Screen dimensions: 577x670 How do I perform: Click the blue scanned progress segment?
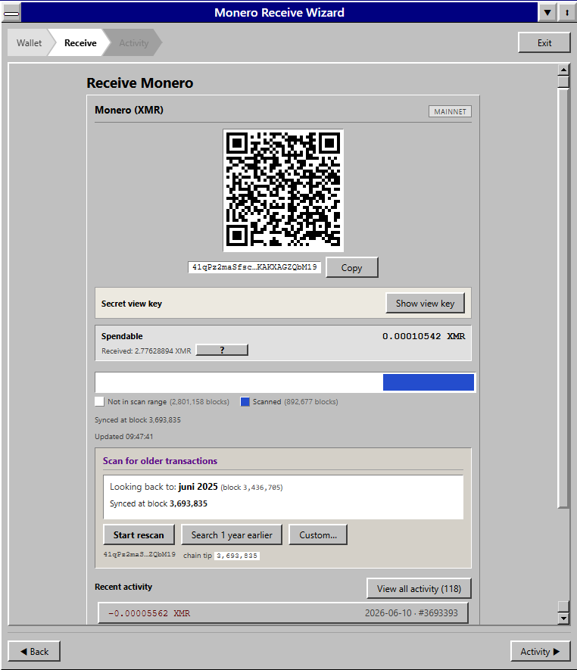point(429,382)
